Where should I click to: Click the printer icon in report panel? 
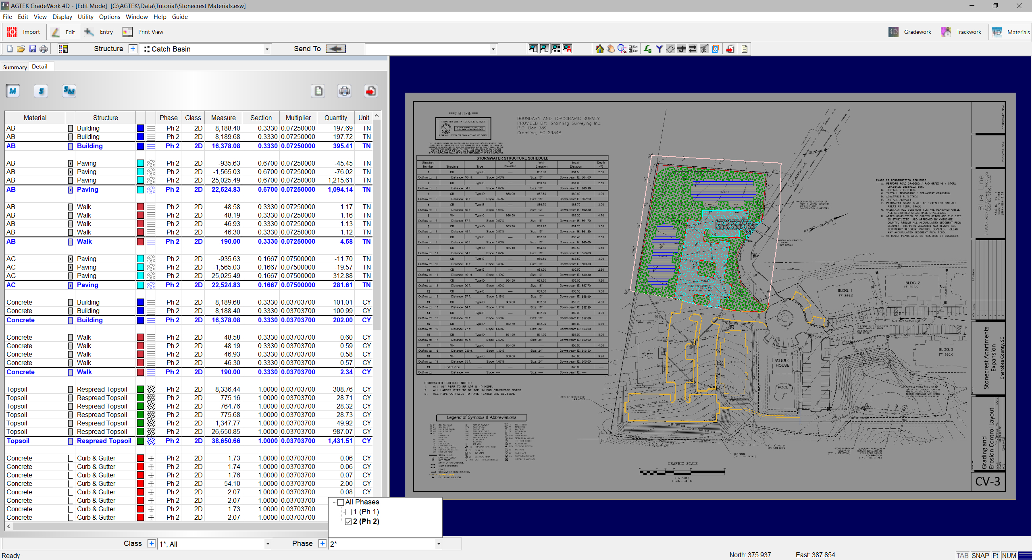click(344, 91)
